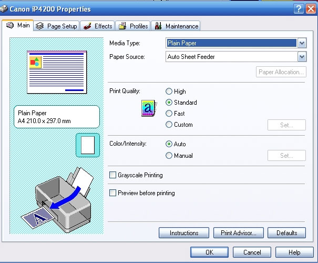
Task: Open the Media Type dropdown arrow
Action: click(x=302, y=43)
